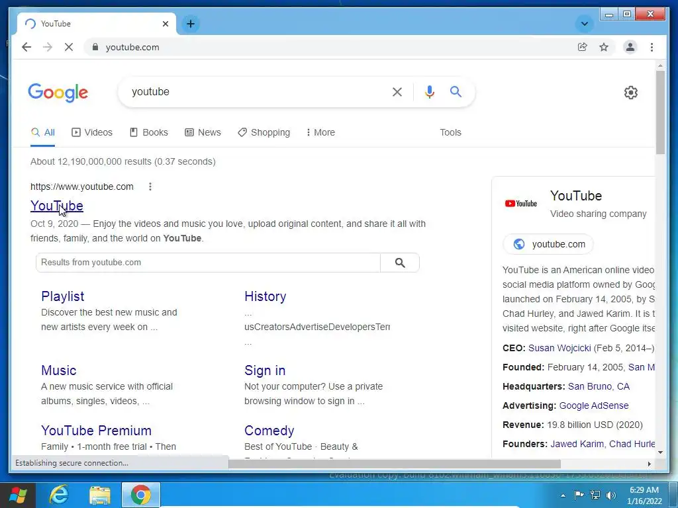Open a new tab with plus button
The width and height of the screenshot is (678, 508).
click(x=191, y=24)
